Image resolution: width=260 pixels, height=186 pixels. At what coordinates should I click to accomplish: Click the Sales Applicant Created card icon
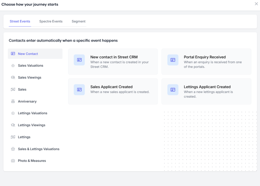79,90
